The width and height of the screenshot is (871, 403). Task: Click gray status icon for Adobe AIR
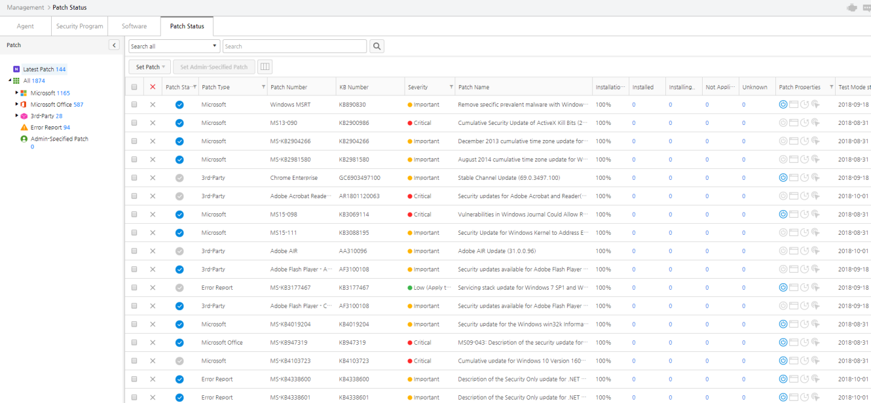coord(179,251)
